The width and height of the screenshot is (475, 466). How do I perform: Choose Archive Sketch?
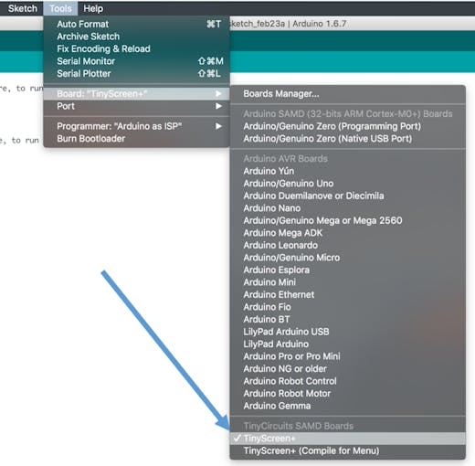(137, 37)
